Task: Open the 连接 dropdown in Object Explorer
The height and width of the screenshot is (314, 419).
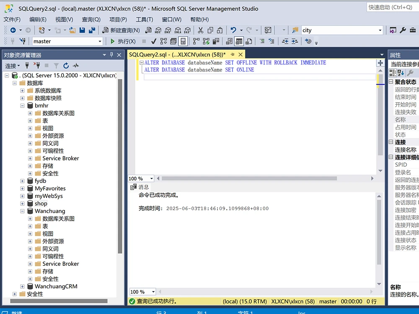Action: click(12, 66)
